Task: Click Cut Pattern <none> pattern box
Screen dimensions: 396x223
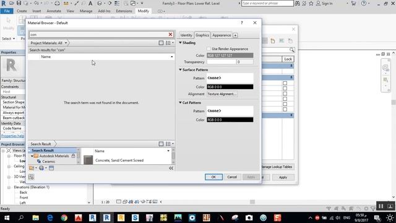Action: point(230,111)
